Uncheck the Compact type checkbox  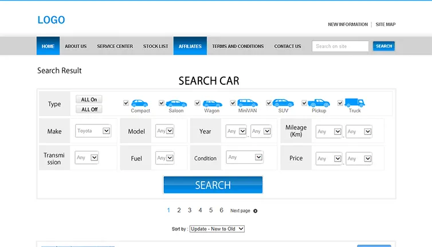pyautogui.click(x=126, y=103)
